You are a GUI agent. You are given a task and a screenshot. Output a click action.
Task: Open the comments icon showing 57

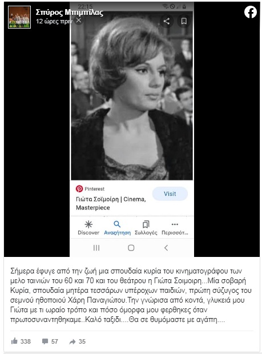(x=45, y=341)
